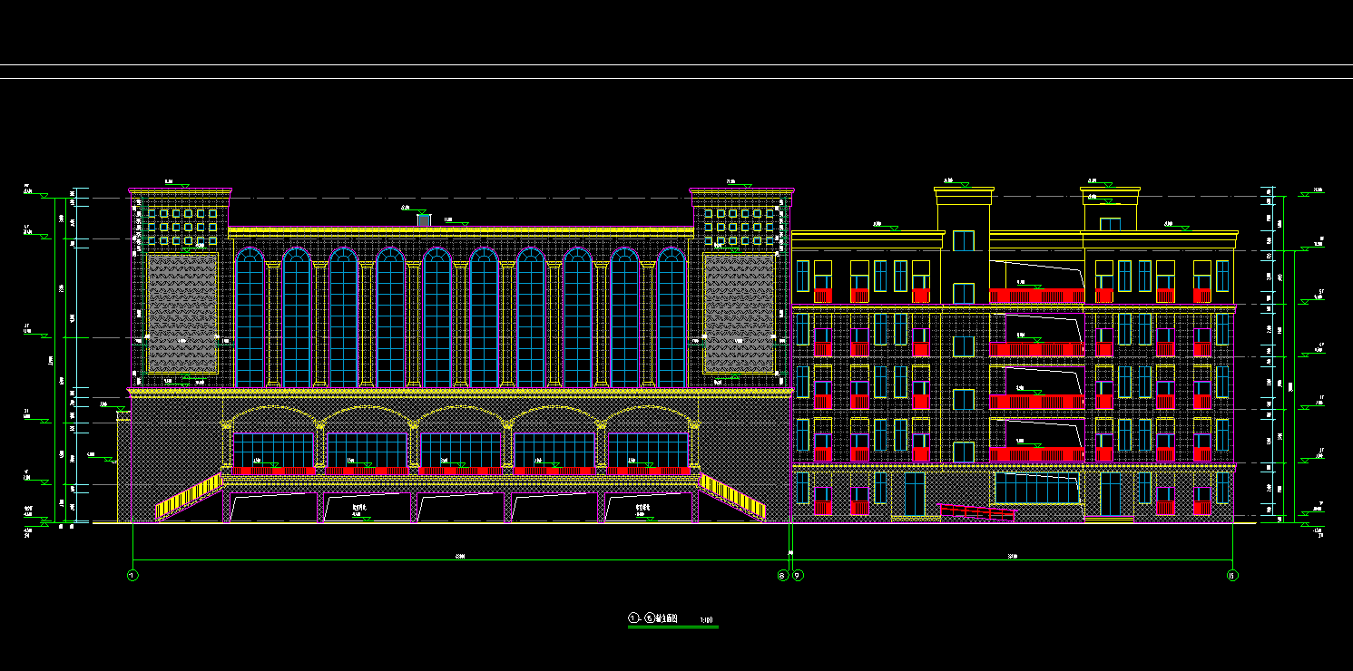
Task: Click top-floor central red balcony railing, right building
Action: coord(1035,296)
